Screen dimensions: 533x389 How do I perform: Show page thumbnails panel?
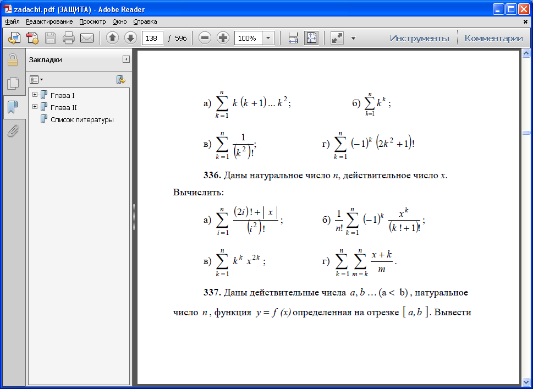[13, 83]
